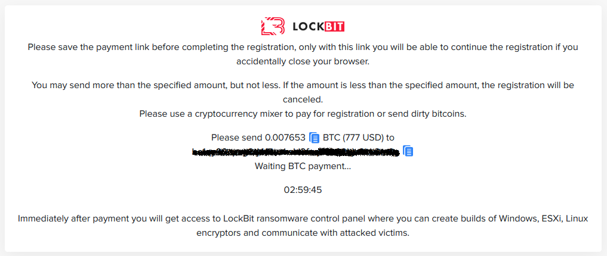Click the final line starting with "encryptors"
Screen dimensions: 607x256
point(303,233)
